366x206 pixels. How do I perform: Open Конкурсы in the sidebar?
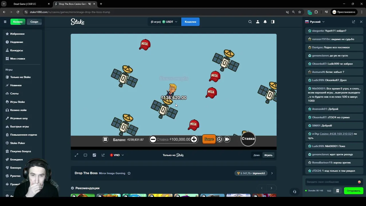click(22, 50)
